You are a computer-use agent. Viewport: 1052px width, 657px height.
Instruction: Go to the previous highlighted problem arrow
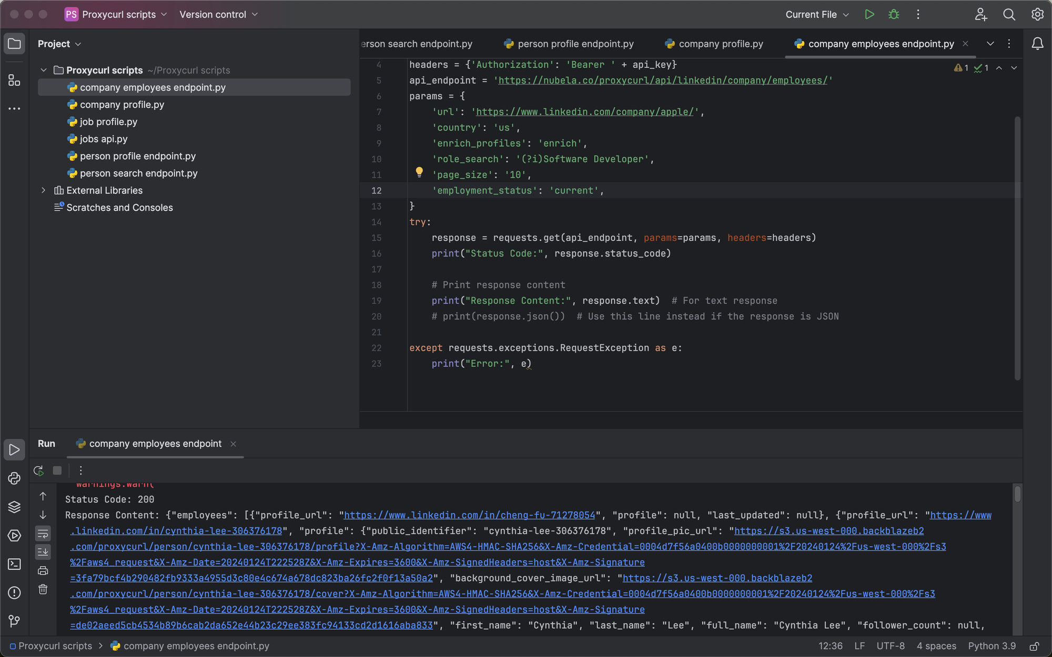coord(999,68)
